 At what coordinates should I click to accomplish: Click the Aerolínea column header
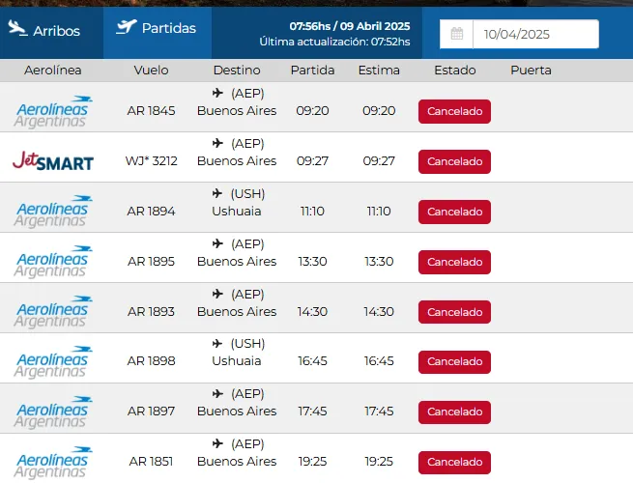pyautogui.click(x=55, y=71)
